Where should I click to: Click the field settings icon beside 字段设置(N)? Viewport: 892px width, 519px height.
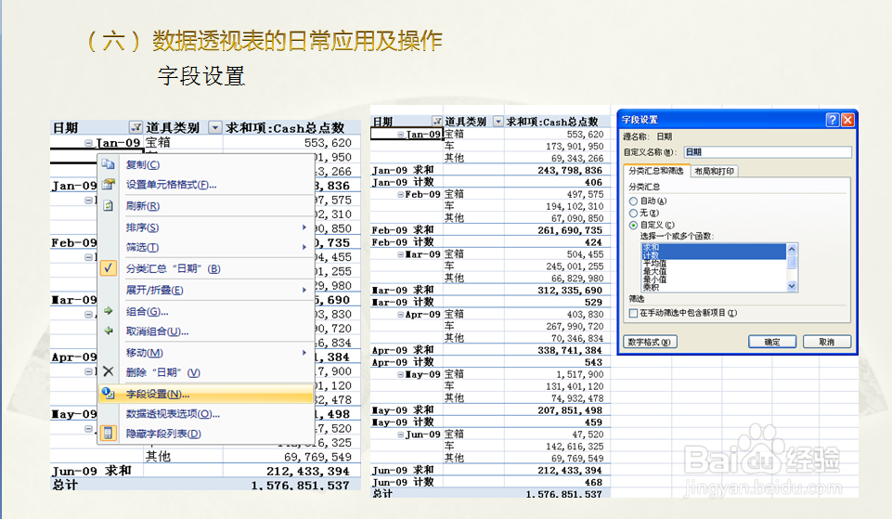(x=108, y=394)
